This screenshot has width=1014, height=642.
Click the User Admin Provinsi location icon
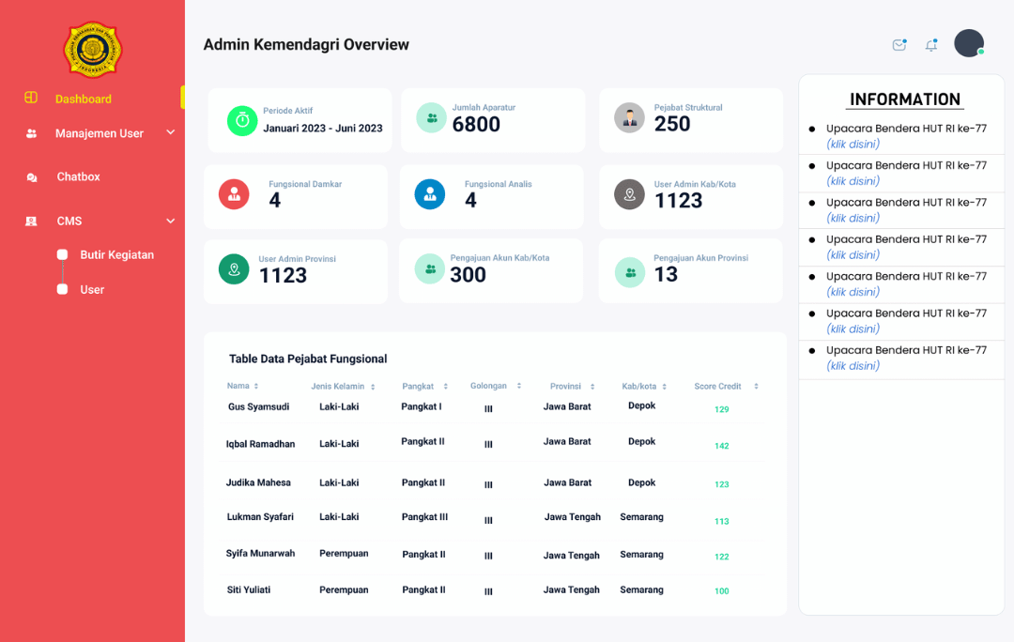click(x=234, y=268)
